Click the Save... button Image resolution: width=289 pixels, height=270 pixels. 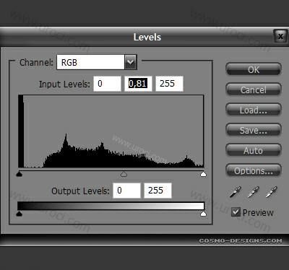(x=254, y=130)
